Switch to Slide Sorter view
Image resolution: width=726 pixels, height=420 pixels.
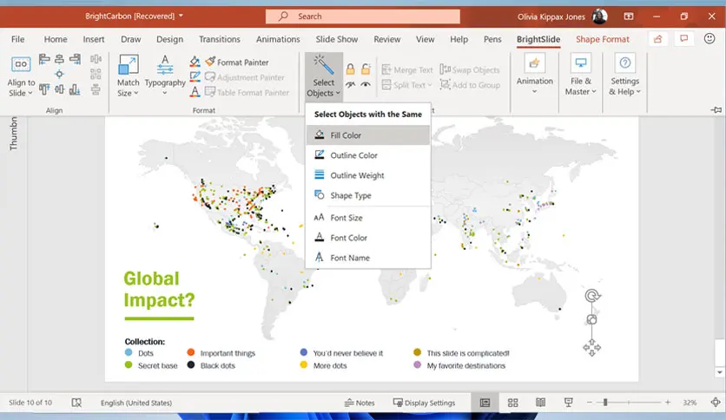pyautogui.click(x=512, y=403)
